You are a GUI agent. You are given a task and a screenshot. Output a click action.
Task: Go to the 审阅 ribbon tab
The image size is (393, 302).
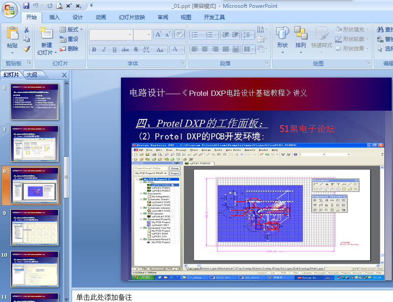[x=163, y=17]
